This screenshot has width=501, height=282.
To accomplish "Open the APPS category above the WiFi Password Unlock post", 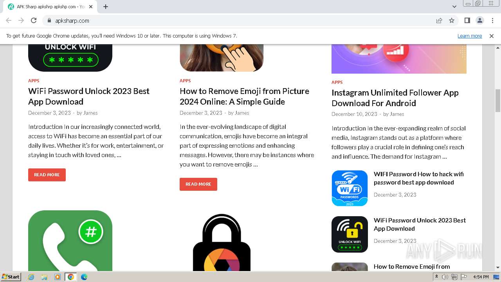I will pyautogui.click(x=34, y=81).
